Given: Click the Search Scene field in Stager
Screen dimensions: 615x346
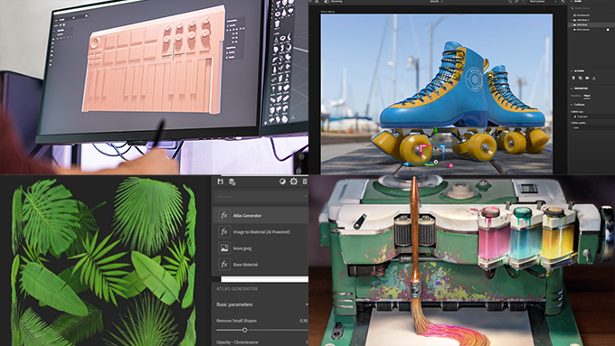Looking at the screenshot, I should click(x=592, y=8).
